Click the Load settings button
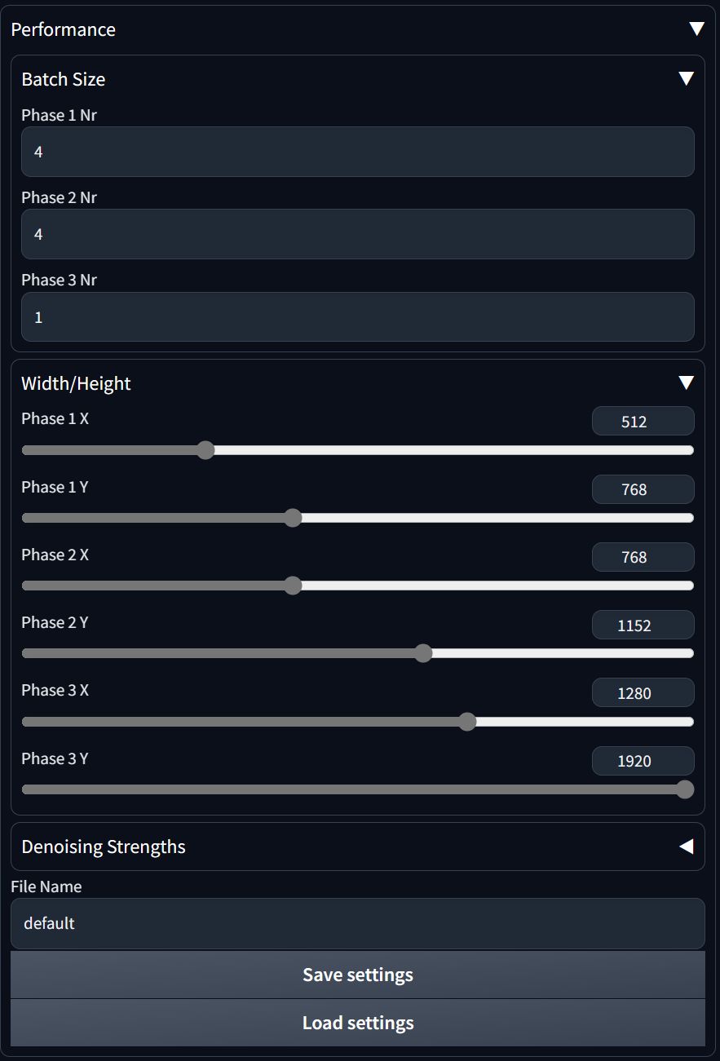This screenshot has width=720, height=1061. 358,1023
